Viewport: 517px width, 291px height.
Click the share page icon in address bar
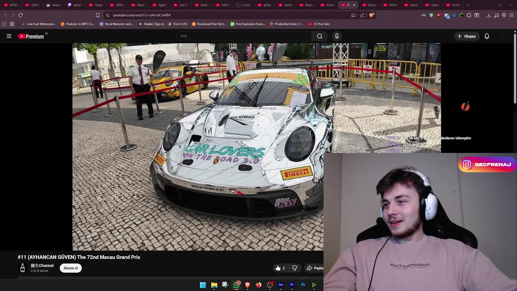(x=362, y=15)
